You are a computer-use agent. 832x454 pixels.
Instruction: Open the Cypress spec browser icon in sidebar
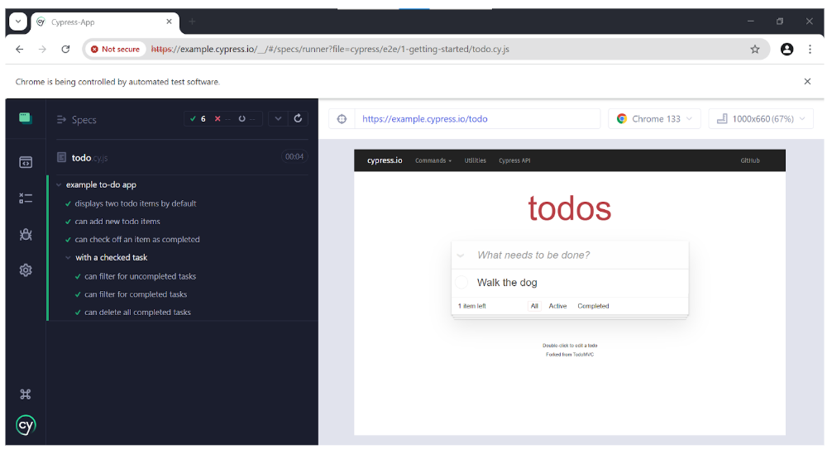tap(25, 117)
